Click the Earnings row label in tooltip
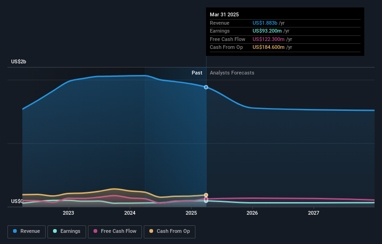The height and width of the screenshot is (244, 382). click(220, 31)
